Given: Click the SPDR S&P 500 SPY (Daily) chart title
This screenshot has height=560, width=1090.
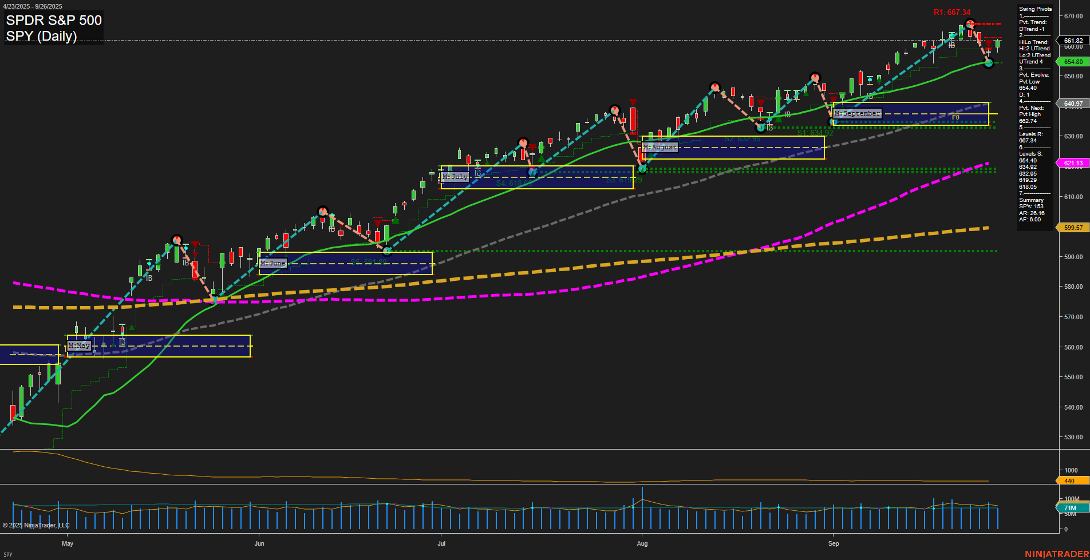Looking at the screenshot, I should [x=53, y=27].
